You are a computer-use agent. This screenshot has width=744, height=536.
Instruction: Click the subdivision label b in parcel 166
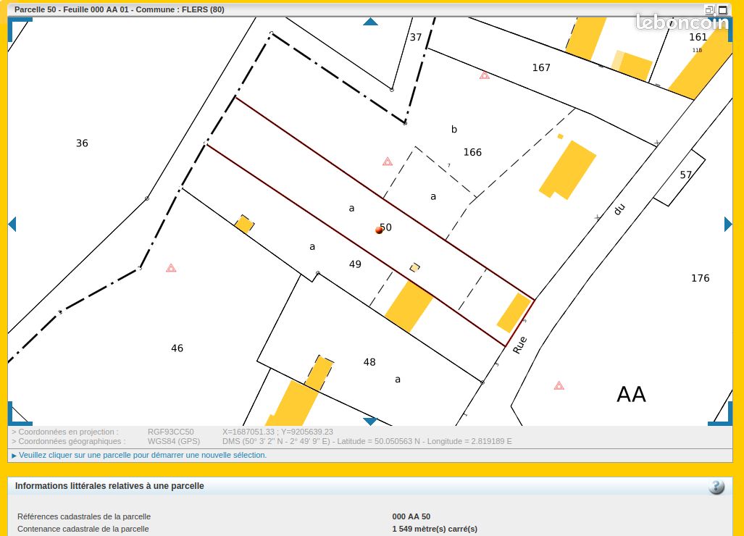point(454,129)
